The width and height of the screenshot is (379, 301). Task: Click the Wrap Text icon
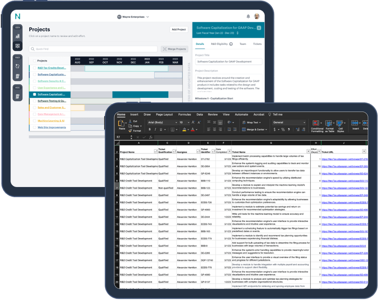(244, 122)
